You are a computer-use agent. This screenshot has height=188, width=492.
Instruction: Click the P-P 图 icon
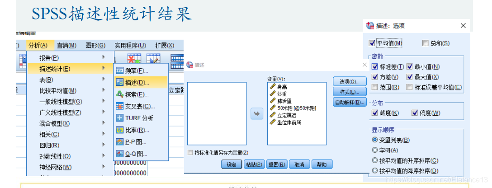(119, 142)
